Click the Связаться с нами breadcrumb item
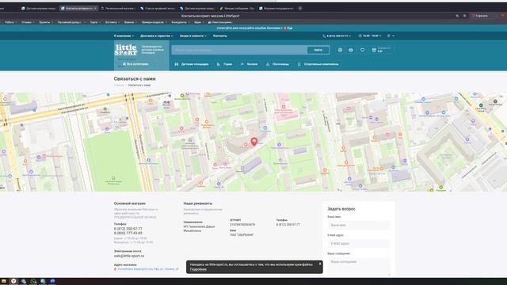Viewport: 507px width, 285px height. coord(139,85)
